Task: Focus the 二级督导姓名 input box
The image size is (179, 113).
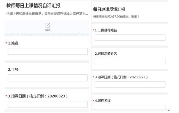Action: (x=130, y=37)
